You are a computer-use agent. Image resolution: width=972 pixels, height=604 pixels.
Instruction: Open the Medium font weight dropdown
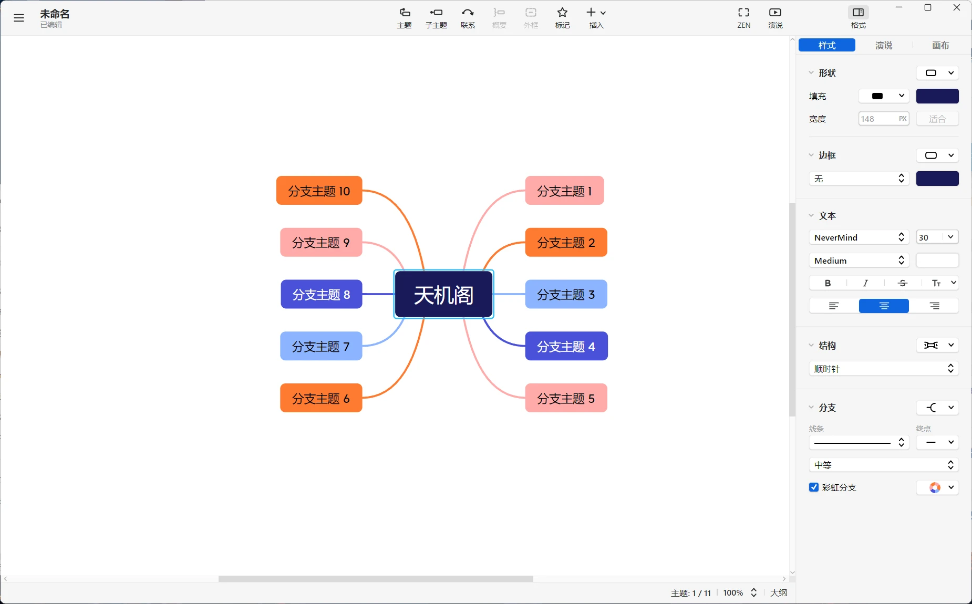(x=859, y=261)
